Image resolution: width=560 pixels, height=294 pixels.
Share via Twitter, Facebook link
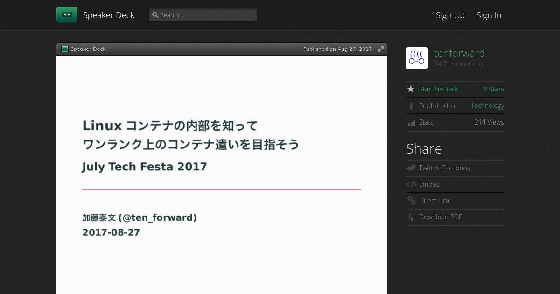pyautogui.click(x=445, y=168)
